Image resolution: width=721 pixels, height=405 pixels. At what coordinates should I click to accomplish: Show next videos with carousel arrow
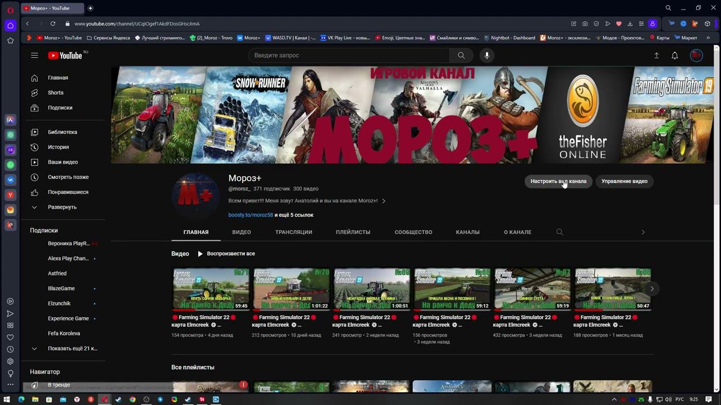(x=652, y=289)
